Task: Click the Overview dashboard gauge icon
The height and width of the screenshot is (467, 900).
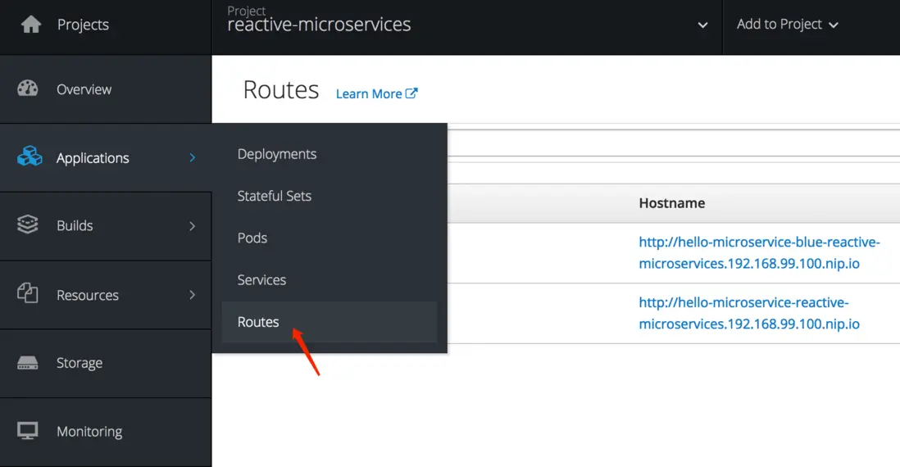Action: point(28,88)
